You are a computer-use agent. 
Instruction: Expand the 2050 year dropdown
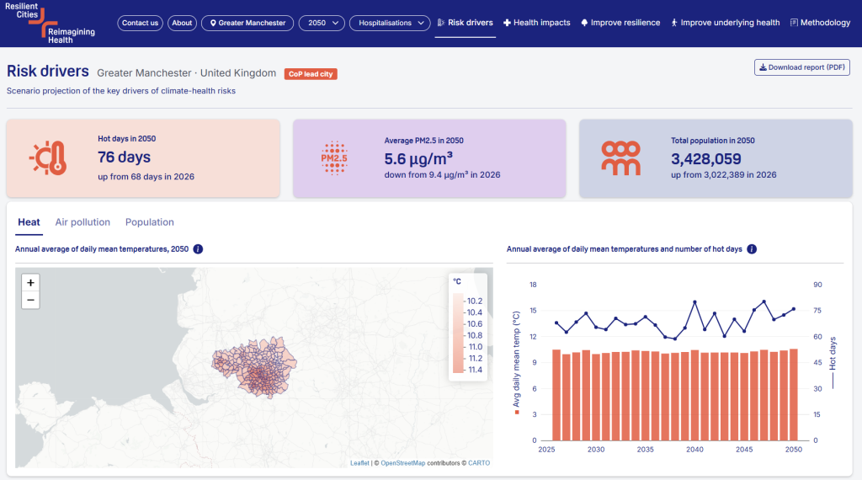pyautogui.click(x=322, y=23)
